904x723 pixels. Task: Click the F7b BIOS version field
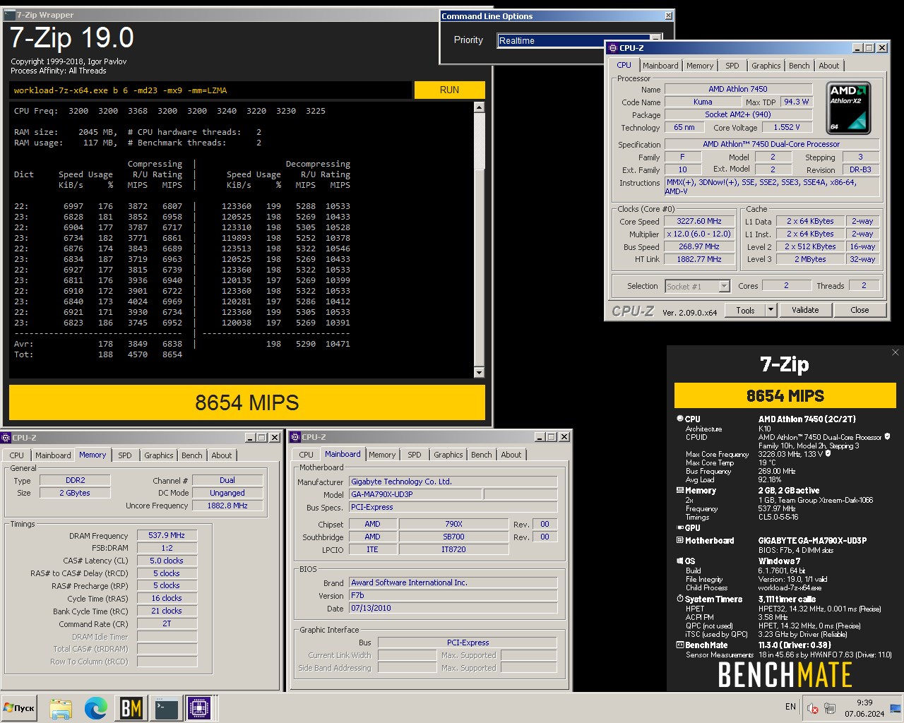point(453,595)
